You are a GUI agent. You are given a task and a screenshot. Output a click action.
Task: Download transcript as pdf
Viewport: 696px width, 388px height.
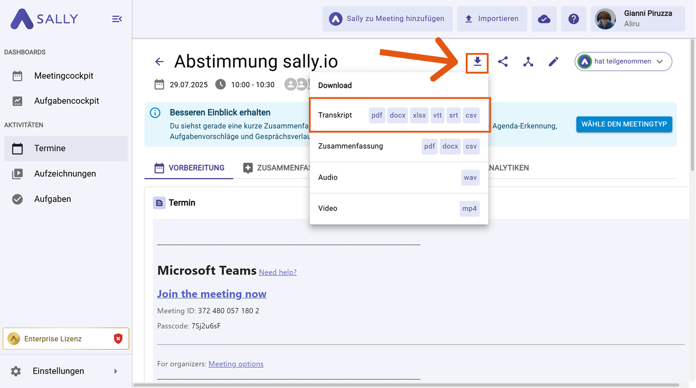tap(376, 115)
